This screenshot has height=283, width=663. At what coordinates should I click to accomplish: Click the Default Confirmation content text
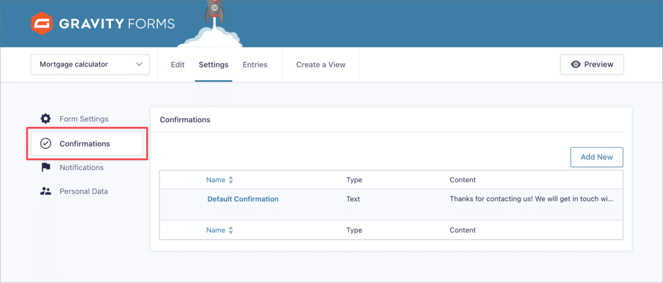(x=532, y=199)
